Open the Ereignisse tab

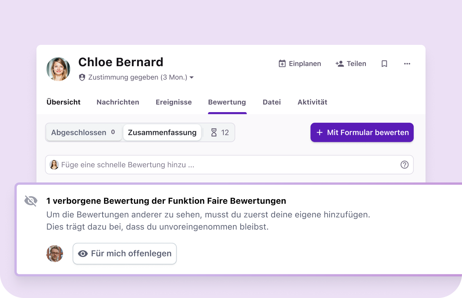click(x=174, y=102)
